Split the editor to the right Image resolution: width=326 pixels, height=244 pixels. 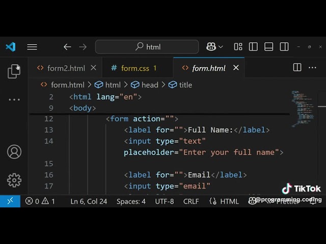point(297,68)
